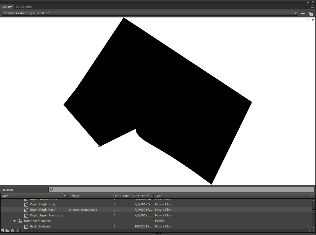Open properties of the selected item
Image resolution: width=316 pixels, height=235 pixels.
(x=12, y=231)
